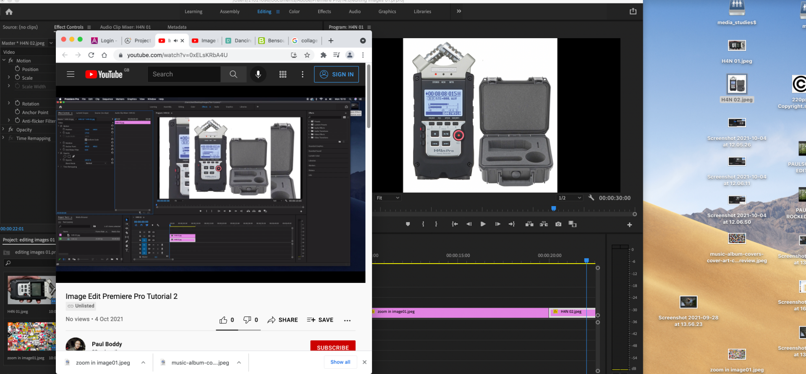Switch to Graphics workspace
This screenshot has height=374, width=806.
387,12
